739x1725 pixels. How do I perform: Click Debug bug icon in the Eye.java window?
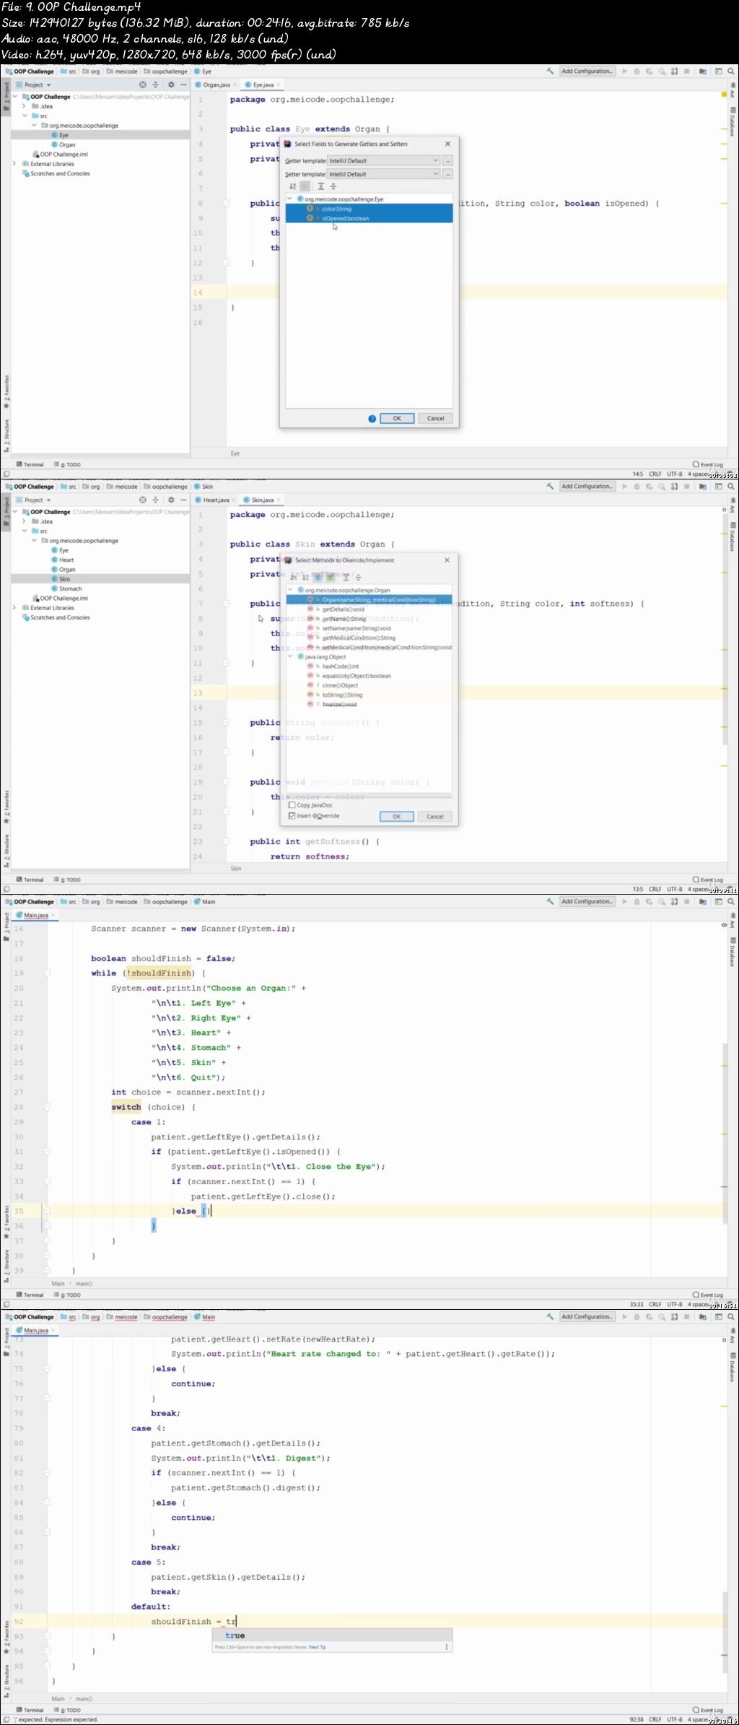637,71
